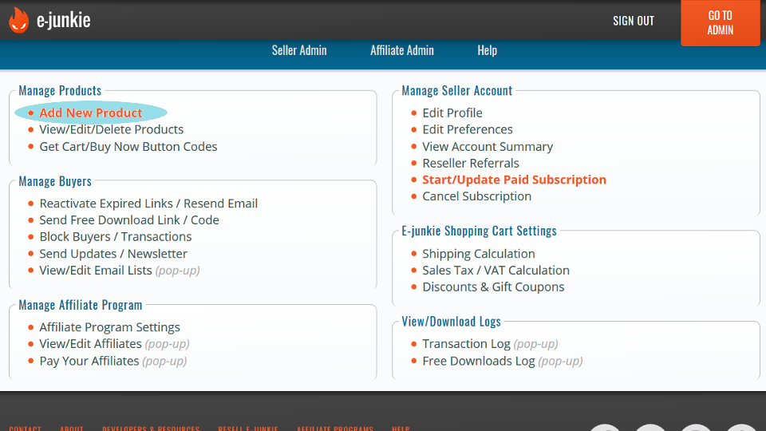Click the e-junkie flame logo icon
The height and width of the screenshot is (431, 766).
click(x=18, y=21)
